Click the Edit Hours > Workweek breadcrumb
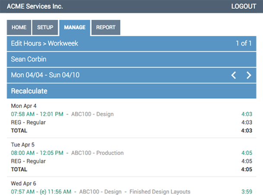This screenshot has height=195, width=263. pyautogui.click(x=45, y=43)
